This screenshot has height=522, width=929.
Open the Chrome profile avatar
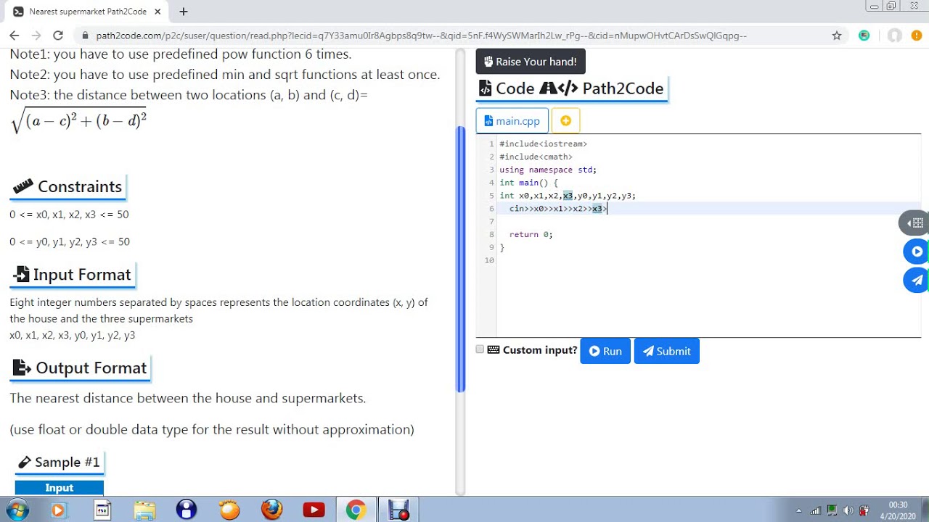pos(895,36)
